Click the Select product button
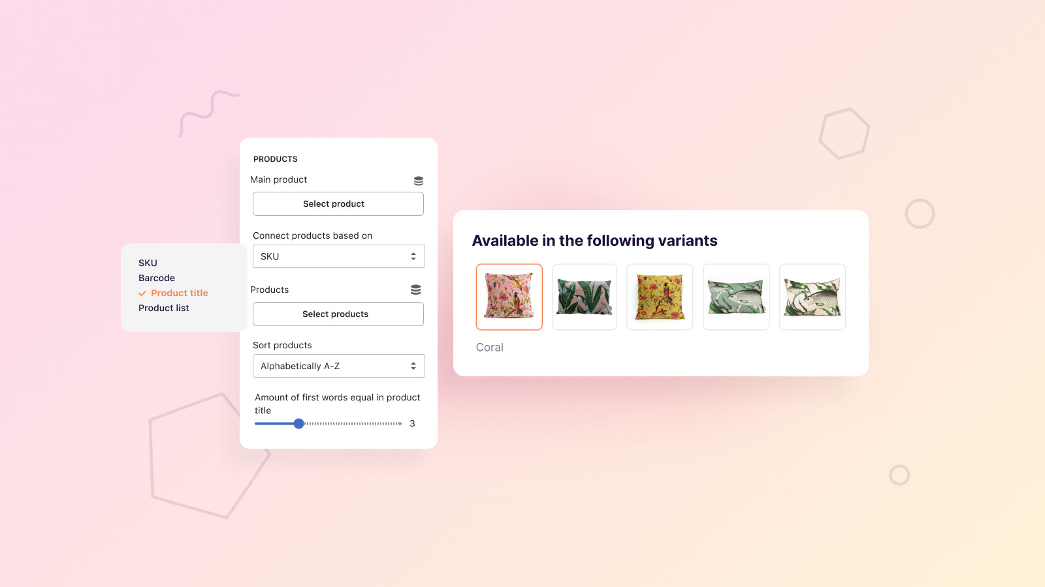This screenshot has height=587, width=1045. coord(338,203)
